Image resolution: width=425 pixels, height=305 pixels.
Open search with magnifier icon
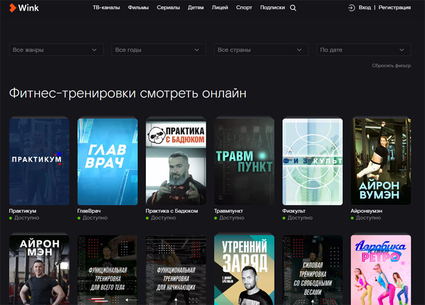[x=293, y=8]
